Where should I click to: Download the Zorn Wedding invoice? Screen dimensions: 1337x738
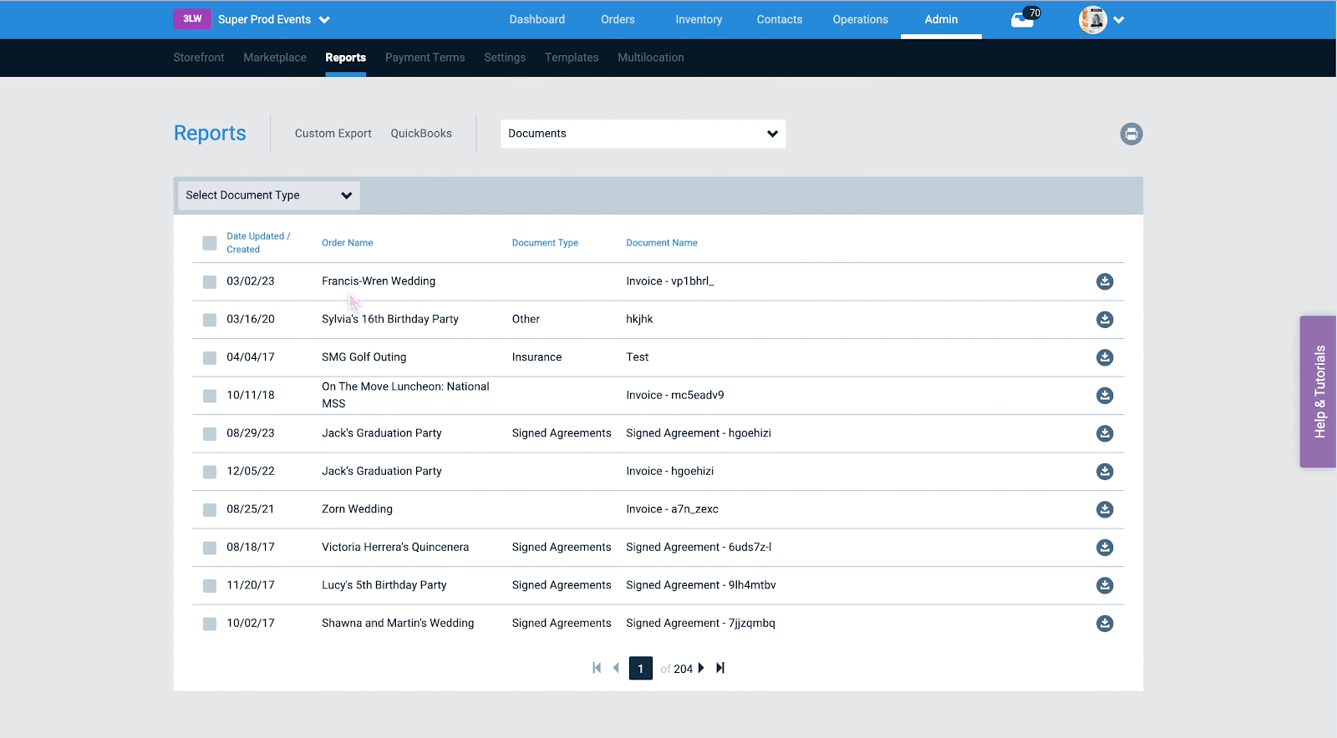tap(1105, 509)
